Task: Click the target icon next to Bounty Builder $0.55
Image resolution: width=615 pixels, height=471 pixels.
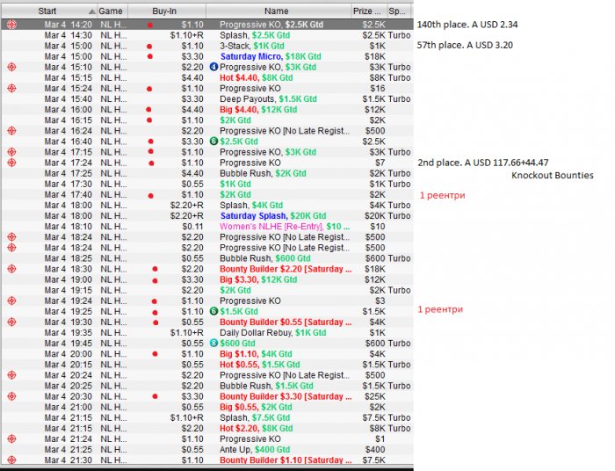Action: tap(11, 322)
